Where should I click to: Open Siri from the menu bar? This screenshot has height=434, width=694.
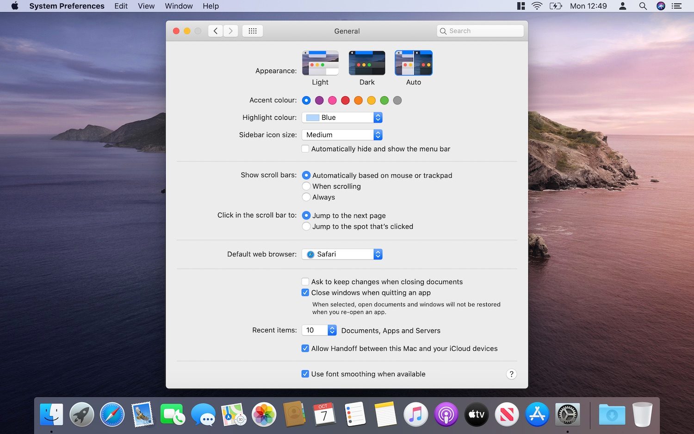(x=661, y=6)
